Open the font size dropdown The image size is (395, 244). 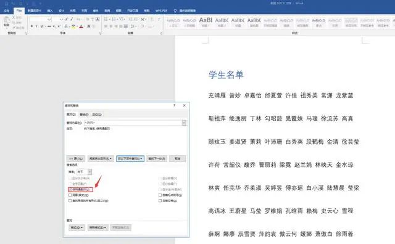click(x=61, y=19)
